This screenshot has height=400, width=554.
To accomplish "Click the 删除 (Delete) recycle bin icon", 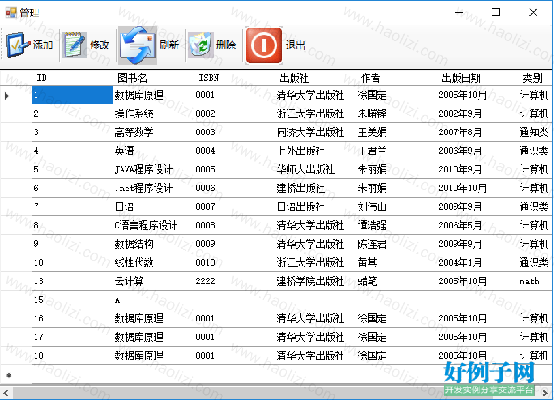I will pos(201,45).
